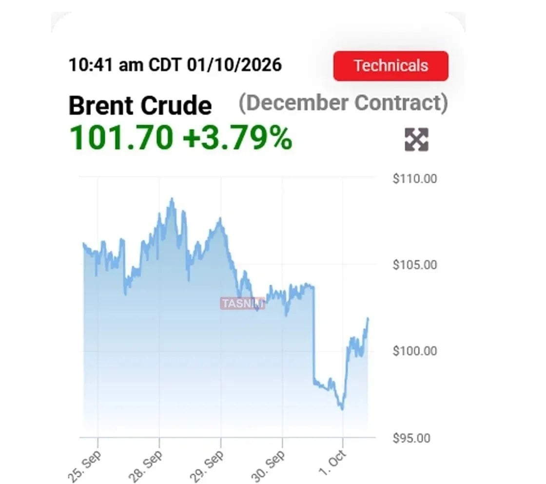
Task: Expand chart with the fullscreen arrows icon
Action: point(416,139)
